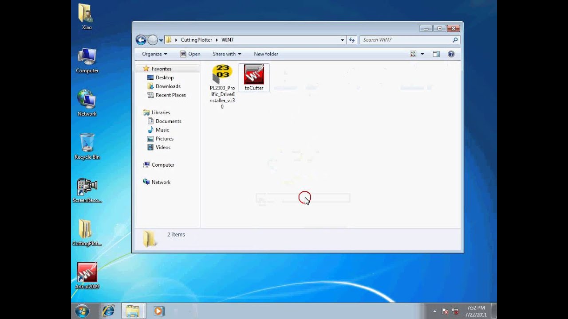Minimize the Explorer window

click(426, 28)
